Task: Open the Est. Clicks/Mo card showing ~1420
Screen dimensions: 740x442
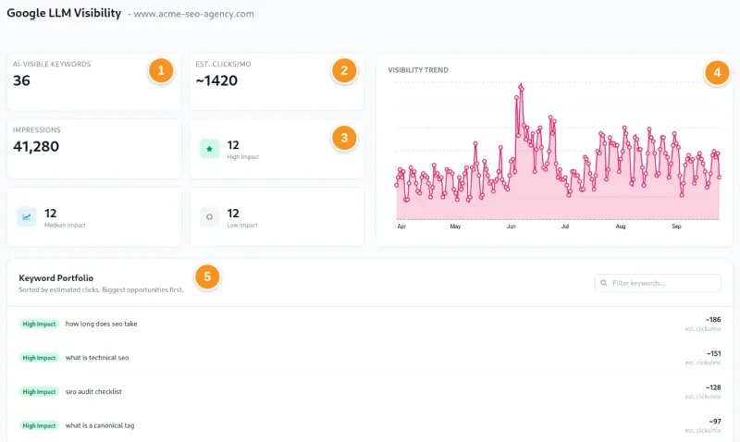Action: click(x=277, y=82)
